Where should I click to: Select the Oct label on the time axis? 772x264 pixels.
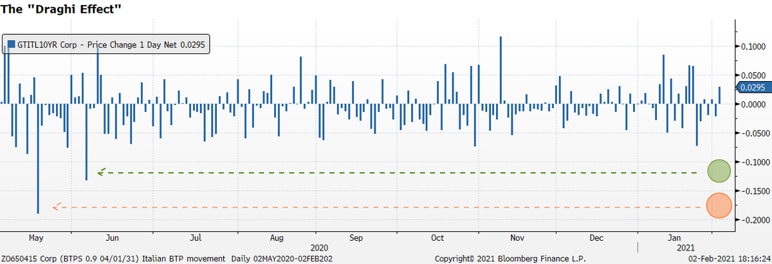(x=438, y=238)
